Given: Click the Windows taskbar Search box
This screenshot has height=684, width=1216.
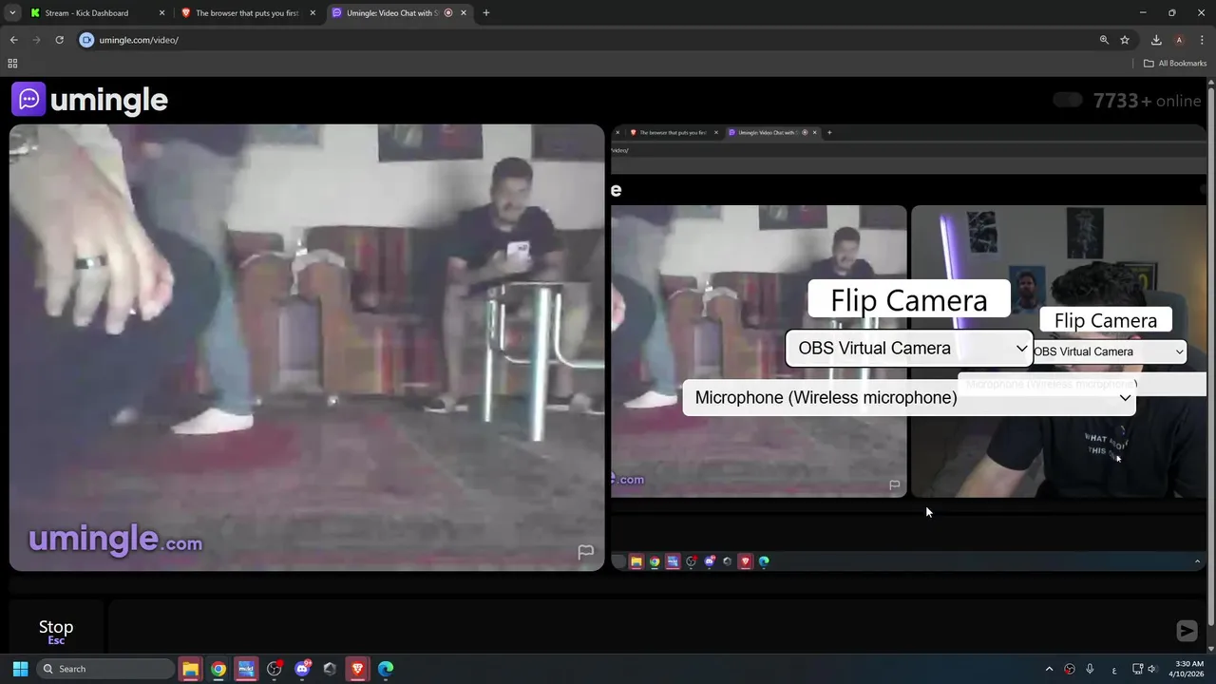Looking at the screenshot, I should point(105,669).
